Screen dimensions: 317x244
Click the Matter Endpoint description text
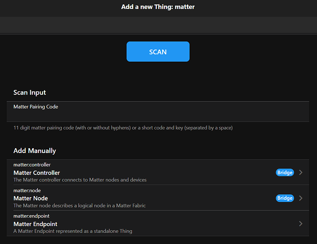pyautogui.click(x=73, y=231)
